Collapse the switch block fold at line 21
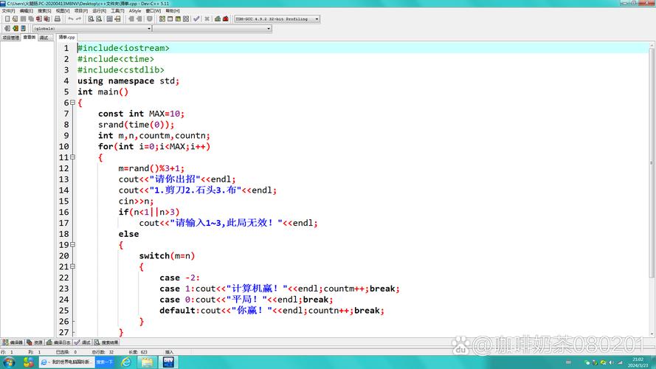Screen dimensions: 656x369 72,266
